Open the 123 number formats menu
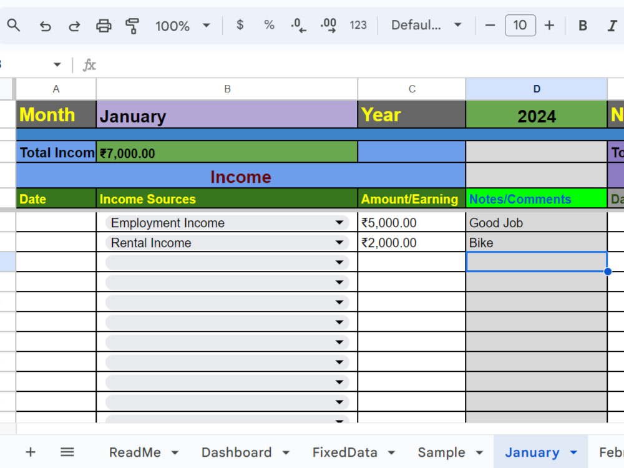 (358, 26)
